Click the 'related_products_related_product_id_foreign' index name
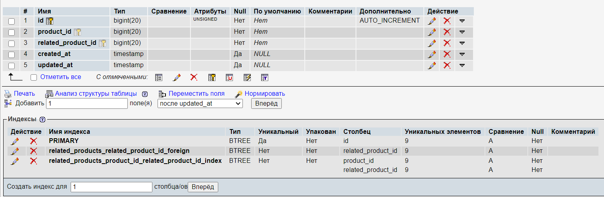Viewport: 604px width, 197px height. tap(119, 151)
